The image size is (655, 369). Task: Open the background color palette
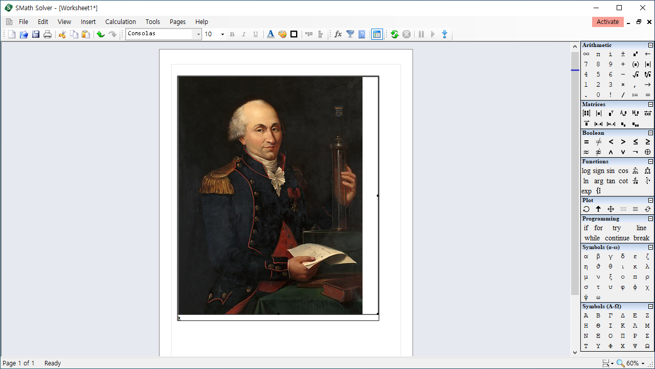click(x=282, y=34)
